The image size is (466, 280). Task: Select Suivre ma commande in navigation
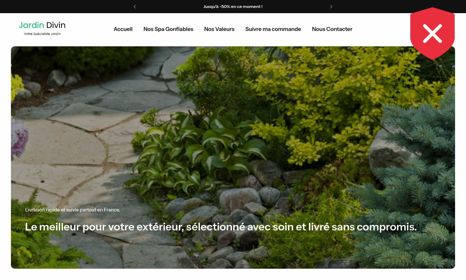273,29
